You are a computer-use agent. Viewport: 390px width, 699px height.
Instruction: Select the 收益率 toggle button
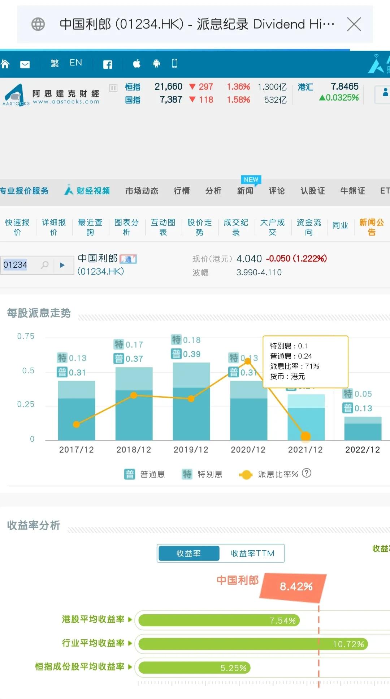coord(188,553)
